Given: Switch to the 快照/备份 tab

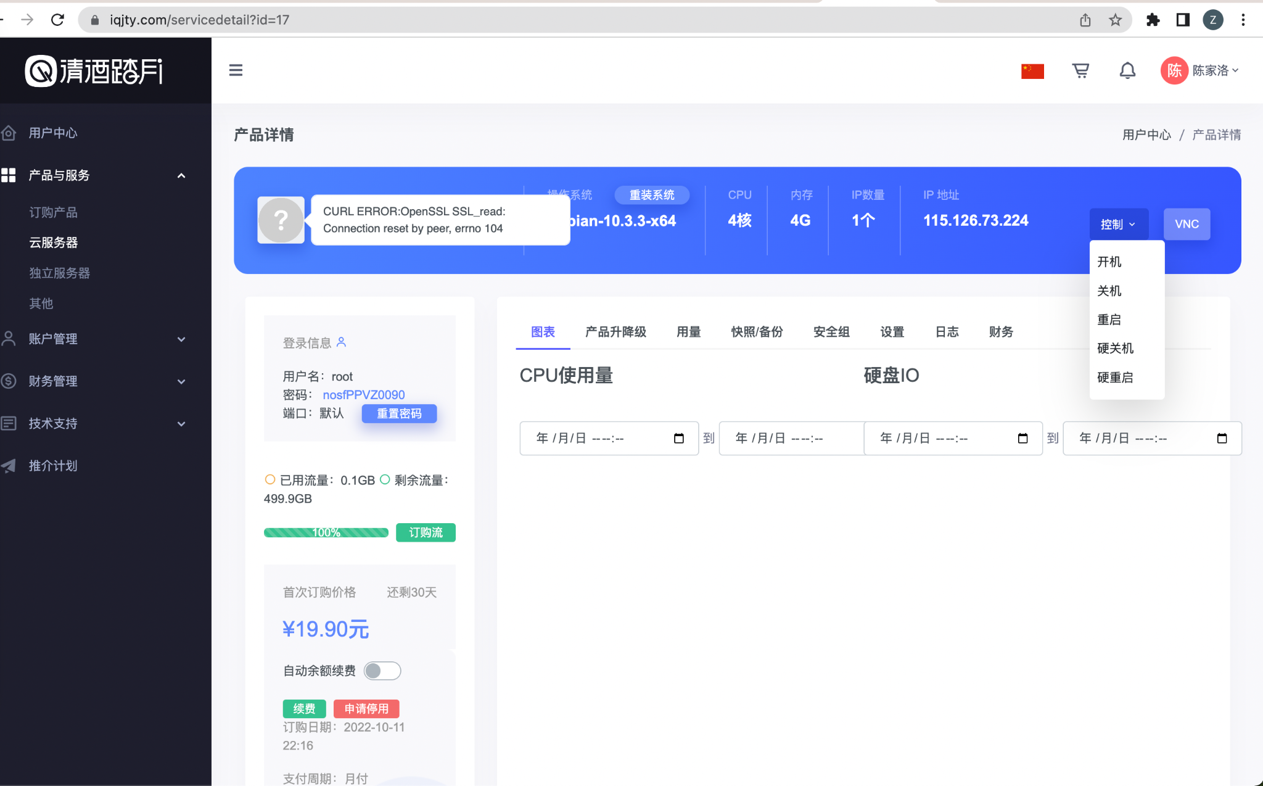Looking at the screenshot, I should tap(757, 332).
